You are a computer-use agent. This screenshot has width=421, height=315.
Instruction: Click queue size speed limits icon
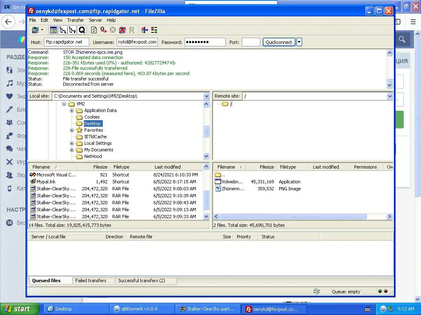(x=317, y=292)
